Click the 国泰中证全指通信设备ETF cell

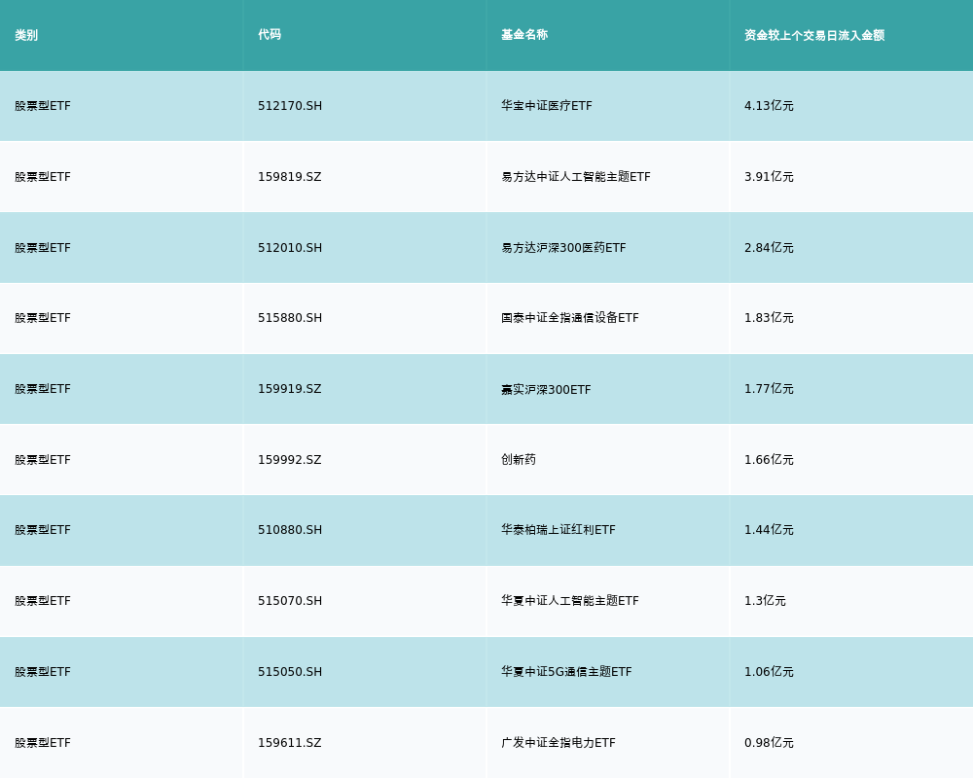tap(570, 318)
